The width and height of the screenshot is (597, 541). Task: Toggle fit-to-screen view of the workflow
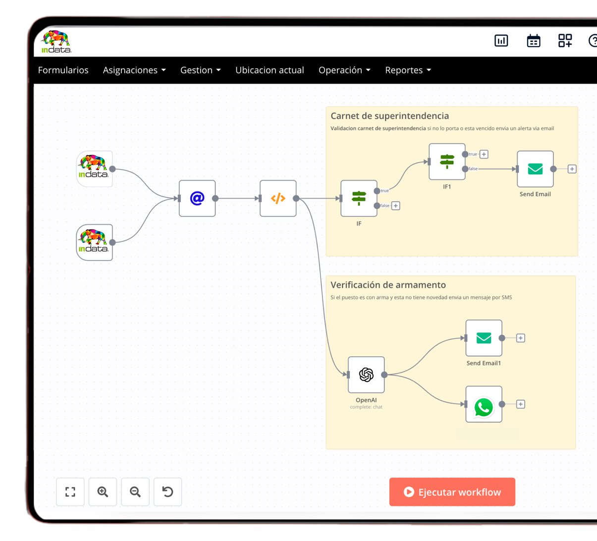pyautogui.click(x=70, y=492)
